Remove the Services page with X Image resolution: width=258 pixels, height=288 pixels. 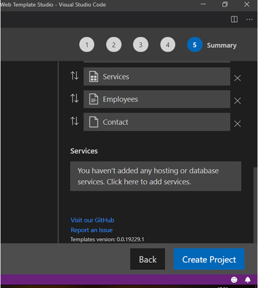click(x=237, y=78)
